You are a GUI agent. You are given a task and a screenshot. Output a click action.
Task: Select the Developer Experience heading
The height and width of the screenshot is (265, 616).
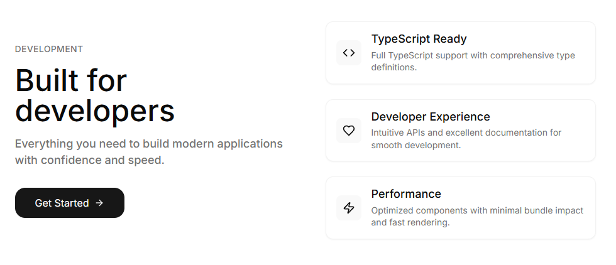tap(431, 117)
